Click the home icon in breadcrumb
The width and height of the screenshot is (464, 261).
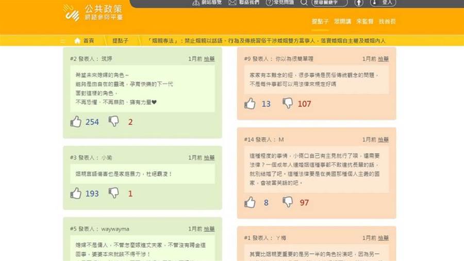77,41
